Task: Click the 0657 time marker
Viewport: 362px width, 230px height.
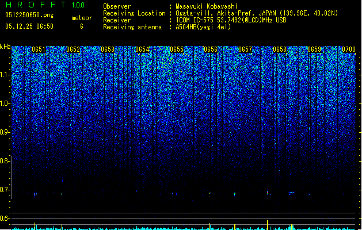Action: point(245,49)
